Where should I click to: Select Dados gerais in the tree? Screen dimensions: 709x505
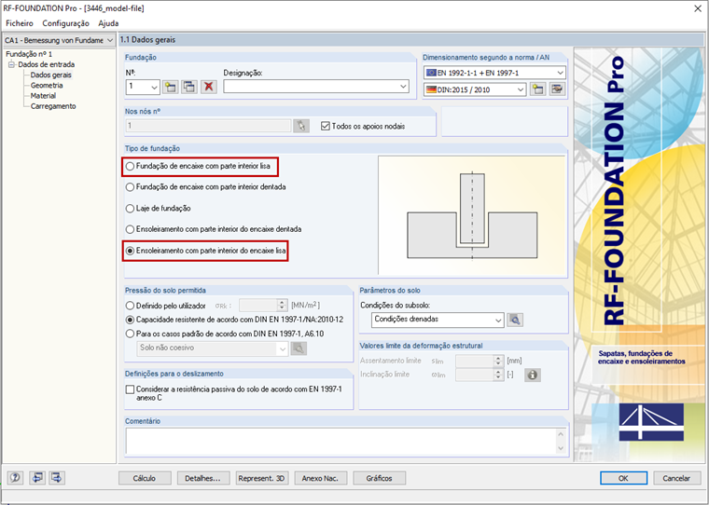(50, 75)
